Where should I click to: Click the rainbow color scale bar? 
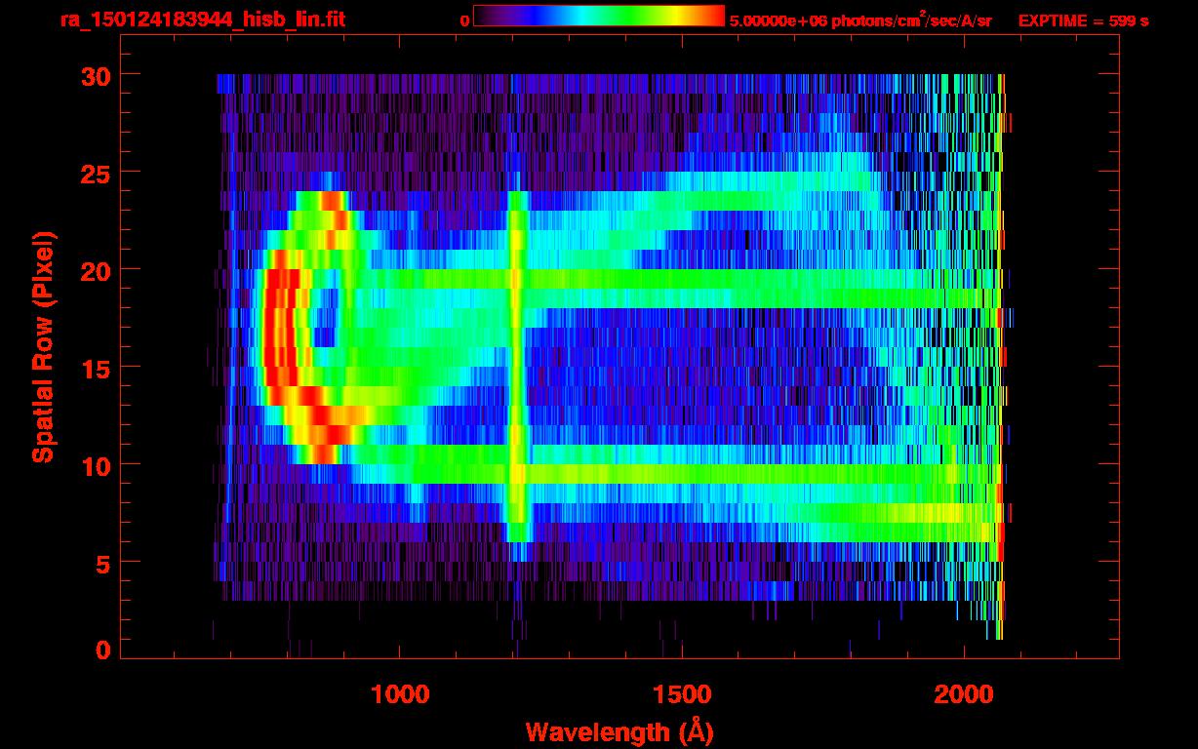(599, 16)
